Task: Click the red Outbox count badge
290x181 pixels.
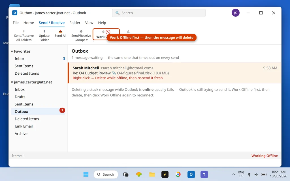Action: (62, 110)
